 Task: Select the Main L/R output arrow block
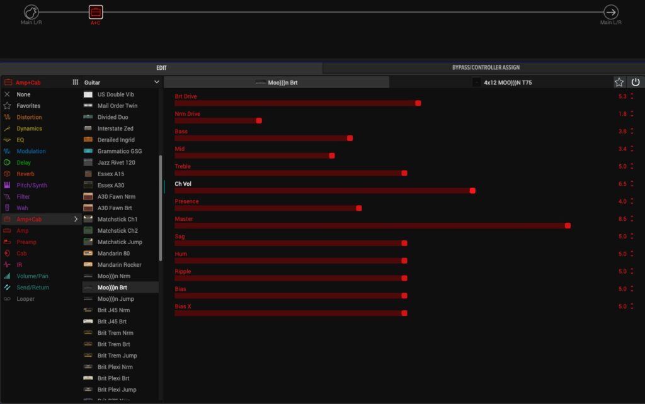[610, 12]
